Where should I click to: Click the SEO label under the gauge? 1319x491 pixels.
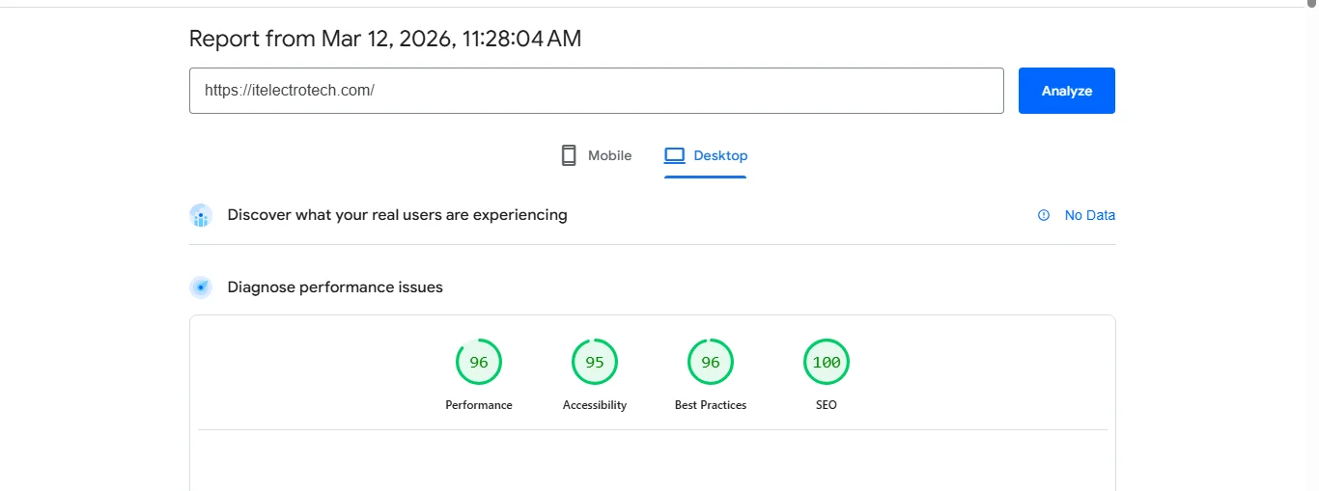[x=827, y=405]
